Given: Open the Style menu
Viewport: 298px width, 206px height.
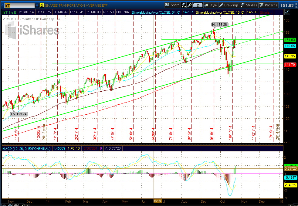Looking at the screenshot, I should pyautogui.click(x=211, y=5).
